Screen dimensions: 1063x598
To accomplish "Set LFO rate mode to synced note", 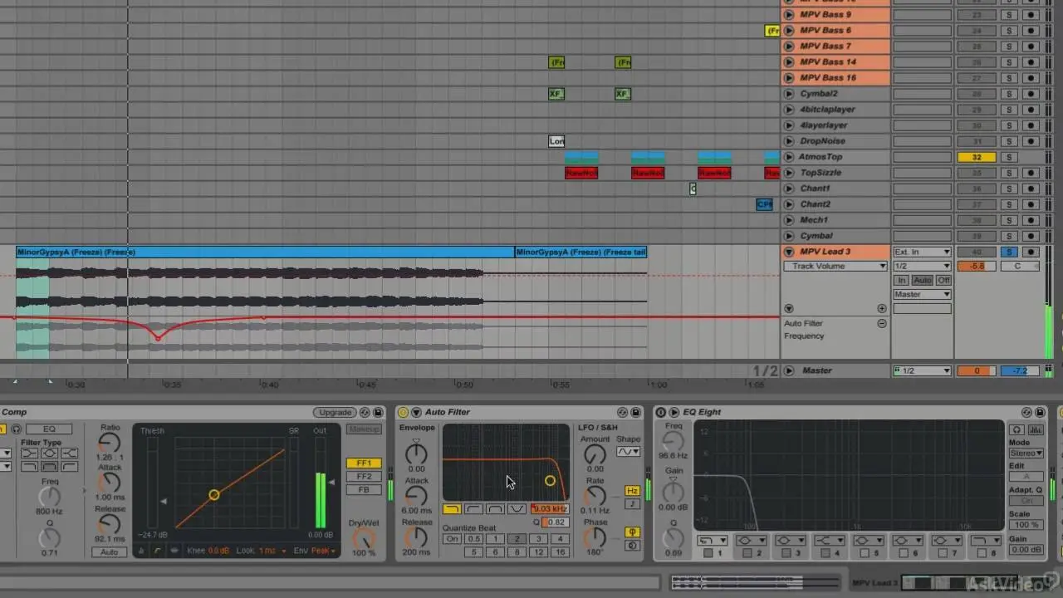I will pos(632,503).
